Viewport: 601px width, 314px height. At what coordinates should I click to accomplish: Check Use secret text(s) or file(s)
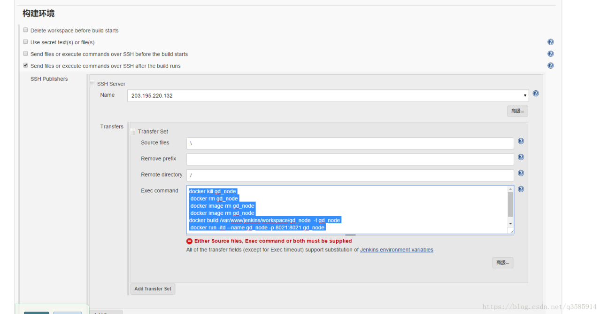coord(26,42)
